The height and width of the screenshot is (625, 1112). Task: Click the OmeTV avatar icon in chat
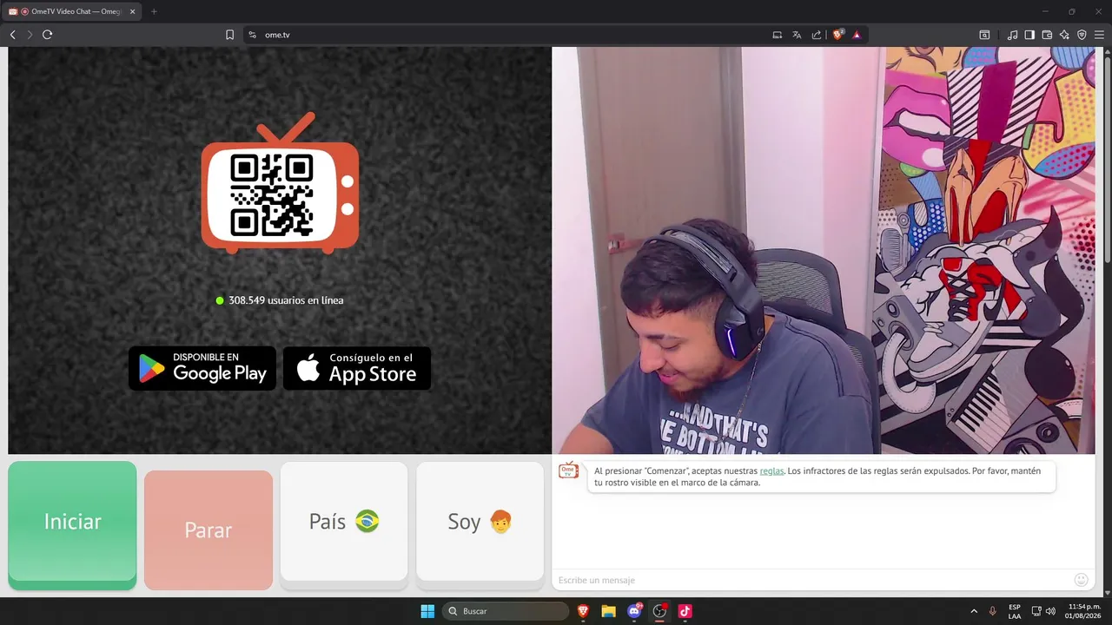point(568,470)
